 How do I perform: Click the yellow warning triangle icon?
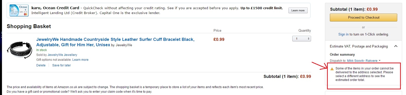point(332,69)
